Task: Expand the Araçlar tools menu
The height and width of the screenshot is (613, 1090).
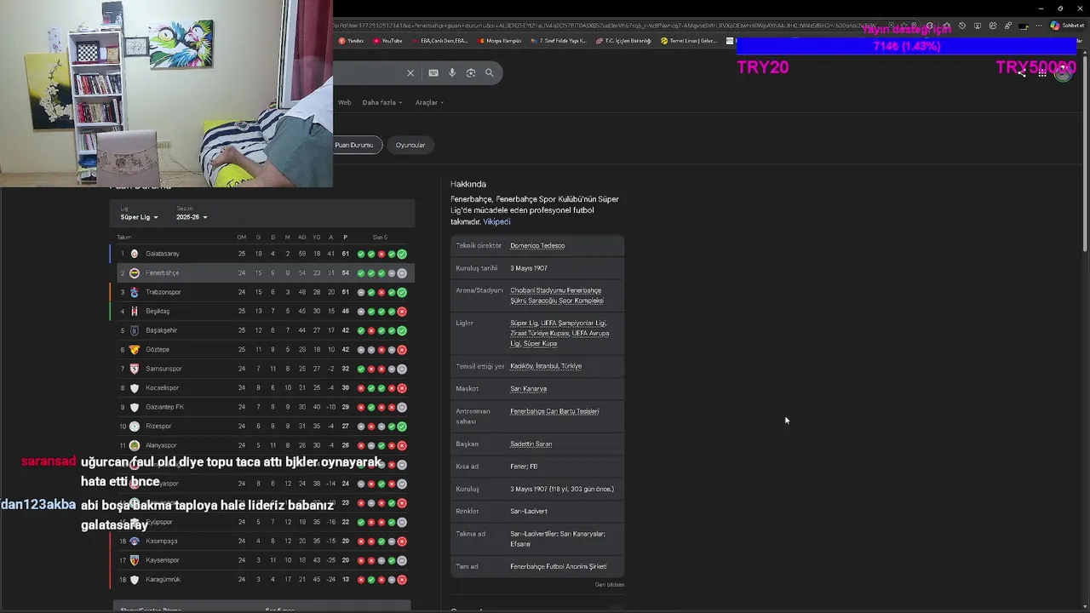Action: 429,102
